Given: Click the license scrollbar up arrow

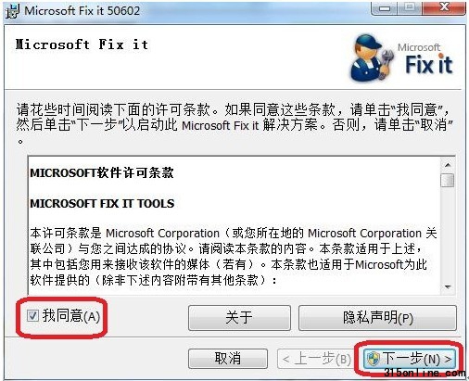Looking at the screenshot, I should coord(448,165).
